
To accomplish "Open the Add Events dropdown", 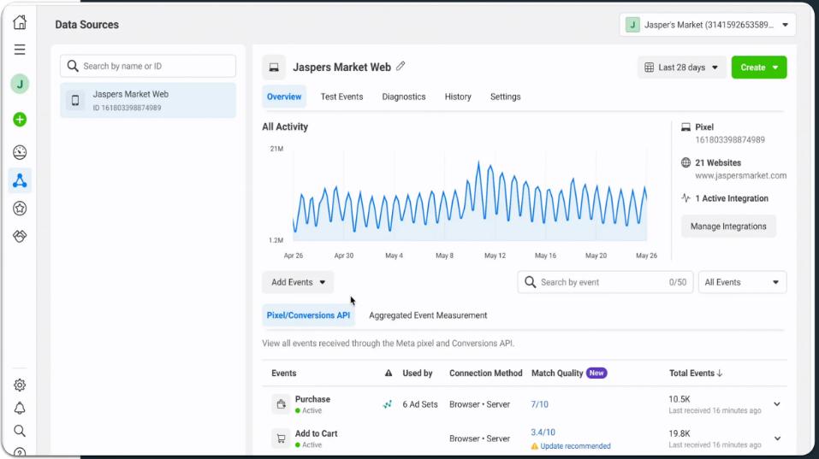I will (x=298, y=282).
